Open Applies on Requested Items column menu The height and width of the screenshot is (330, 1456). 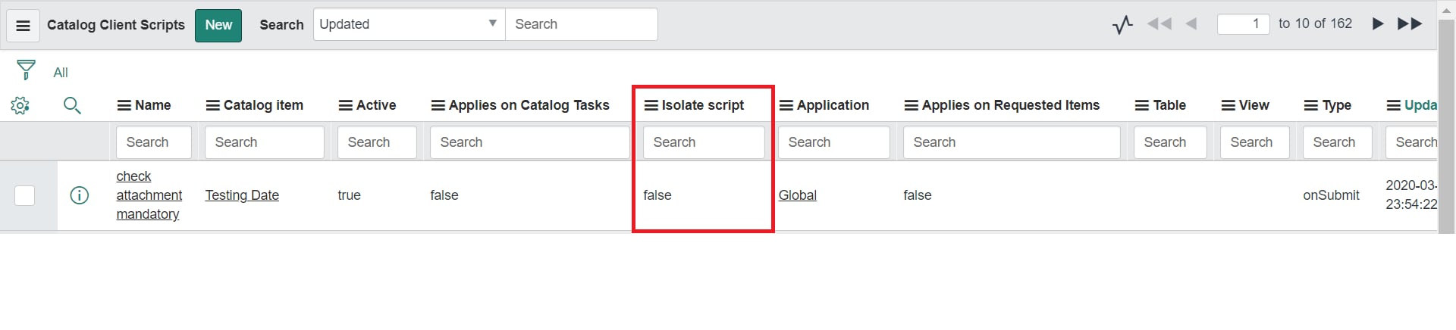tap(912, 105)
